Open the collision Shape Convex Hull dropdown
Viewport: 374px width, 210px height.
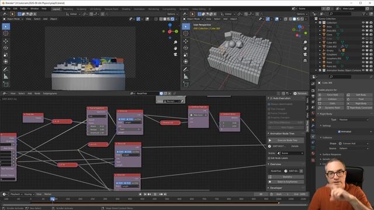[354, 143]
